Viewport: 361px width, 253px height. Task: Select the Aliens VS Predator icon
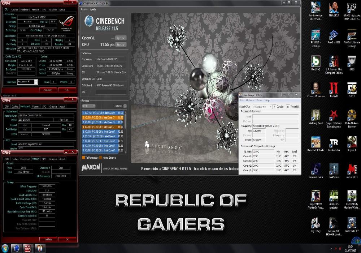(334, 200)
